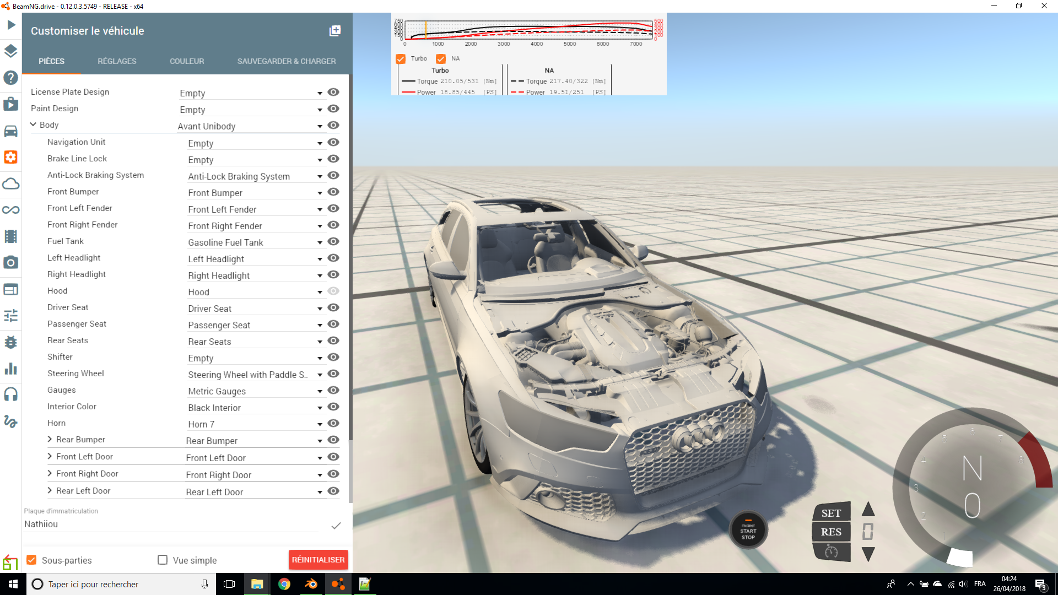1058x595 pixels.
Task: Enable the Vue simple checkbox
Action: coord(163,560)
